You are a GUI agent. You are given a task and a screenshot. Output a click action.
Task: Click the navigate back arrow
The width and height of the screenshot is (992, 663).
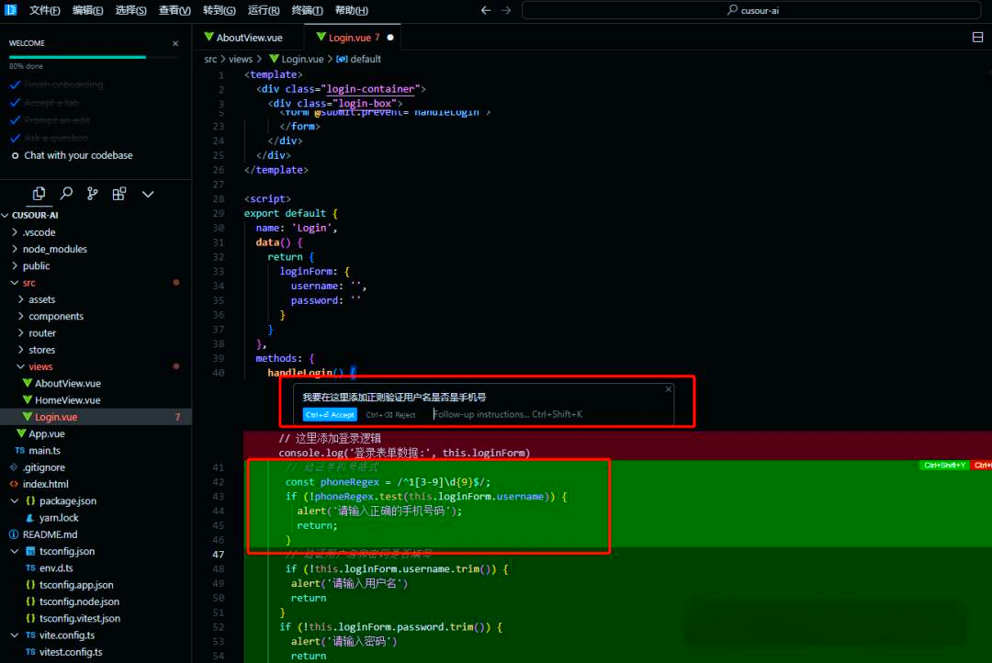click(x=486, y=10)
